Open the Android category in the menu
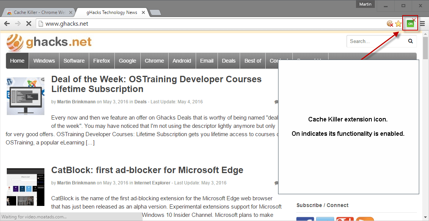Screen dimensions: 429x221 pos(182,61)
